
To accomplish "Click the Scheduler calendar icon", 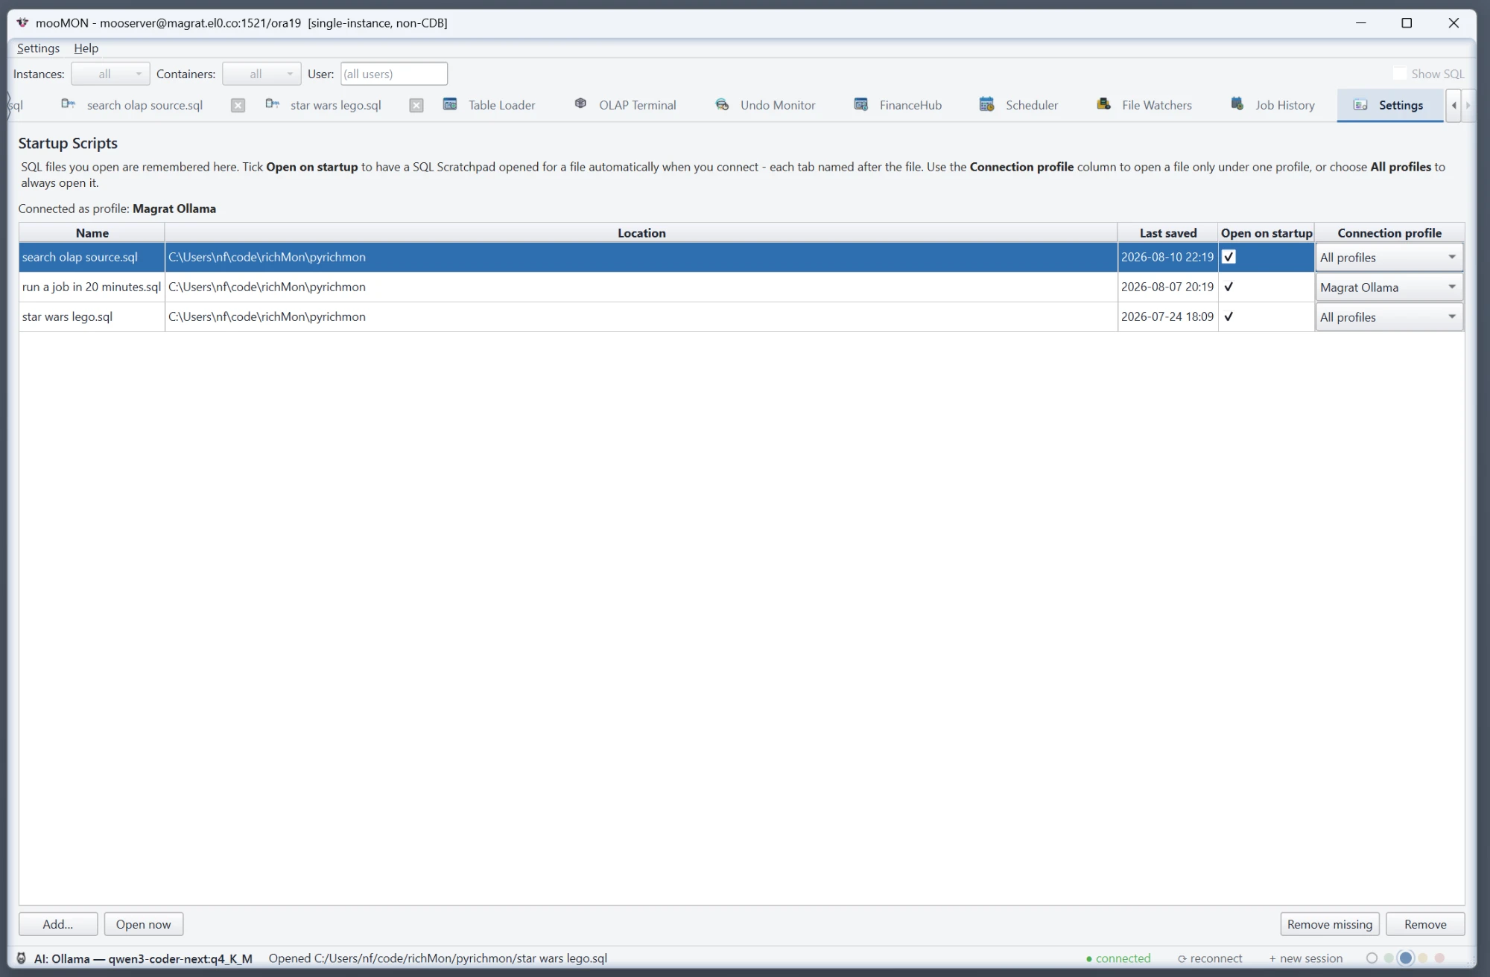I will click(x=986, y=104).
